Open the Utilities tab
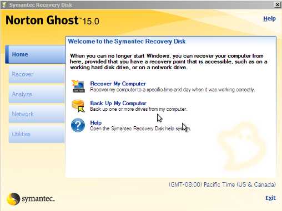 pos(37,134)
